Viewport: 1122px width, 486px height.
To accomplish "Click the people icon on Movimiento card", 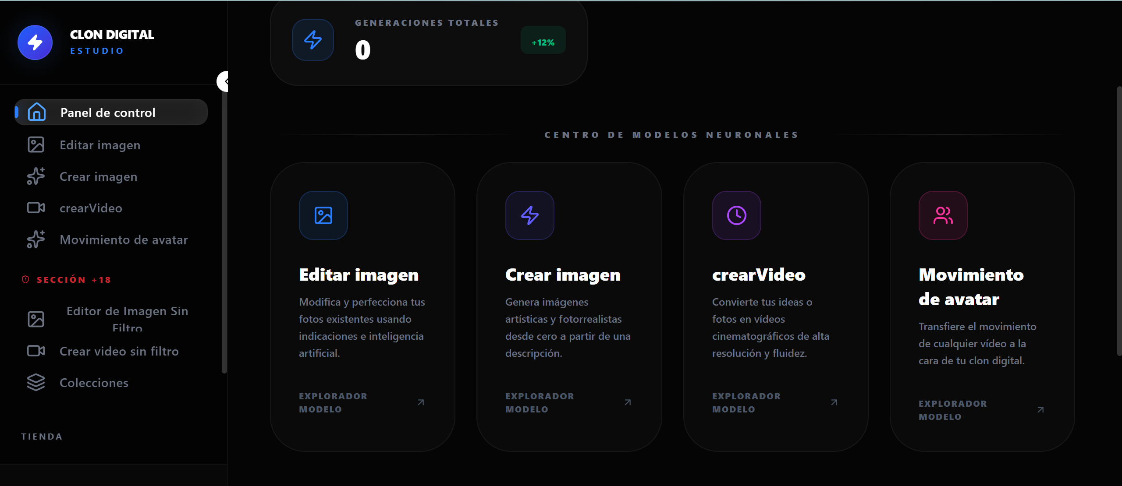I will click(943, 215).
